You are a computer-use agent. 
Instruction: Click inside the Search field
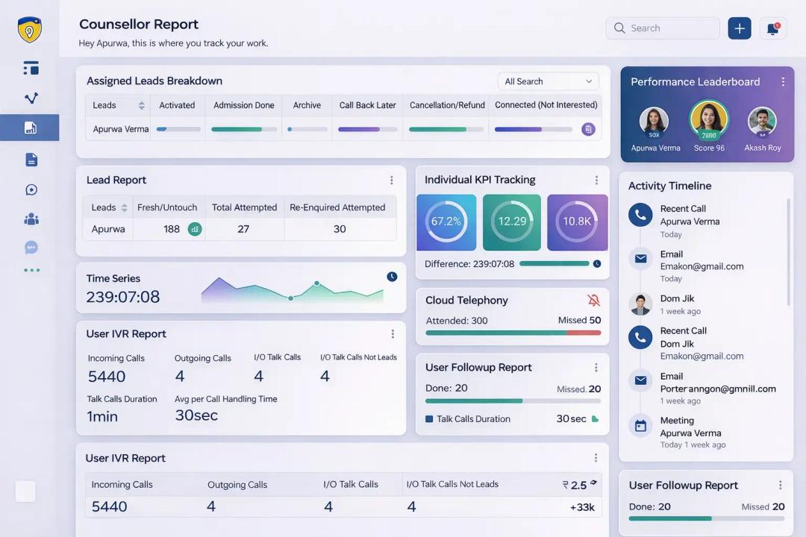(x=663, y=28)
